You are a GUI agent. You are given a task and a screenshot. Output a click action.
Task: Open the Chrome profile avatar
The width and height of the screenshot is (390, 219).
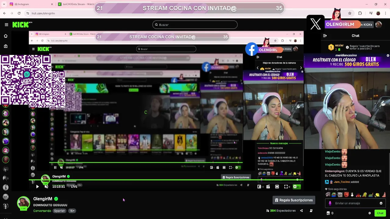coord(378,13)
